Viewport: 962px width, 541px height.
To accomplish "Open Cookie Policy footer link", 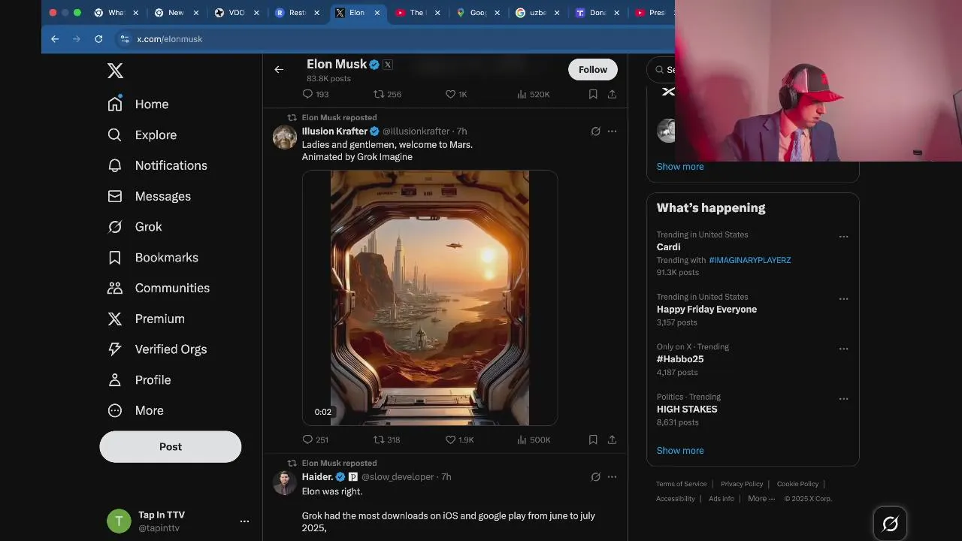I will [797, 484].
